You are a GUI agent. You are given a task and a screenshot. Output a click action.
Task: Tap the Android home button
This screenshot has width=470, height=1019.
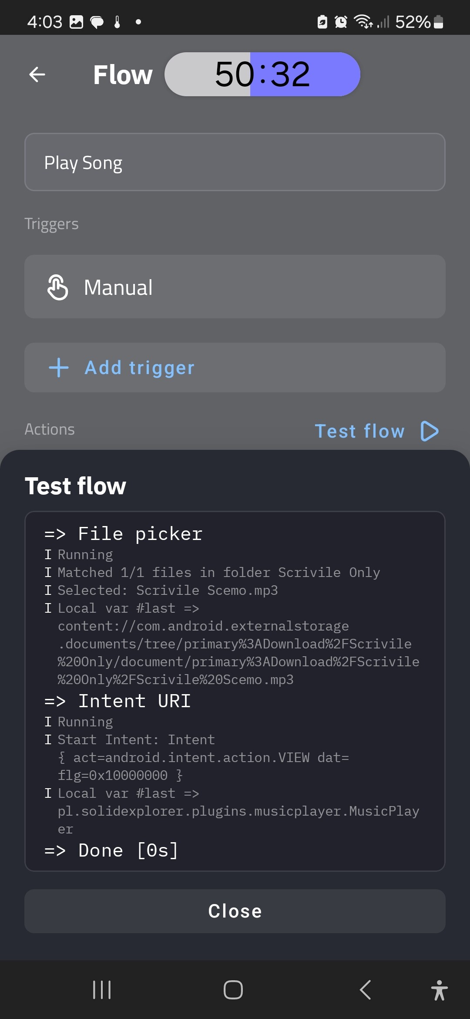point(233,989)
